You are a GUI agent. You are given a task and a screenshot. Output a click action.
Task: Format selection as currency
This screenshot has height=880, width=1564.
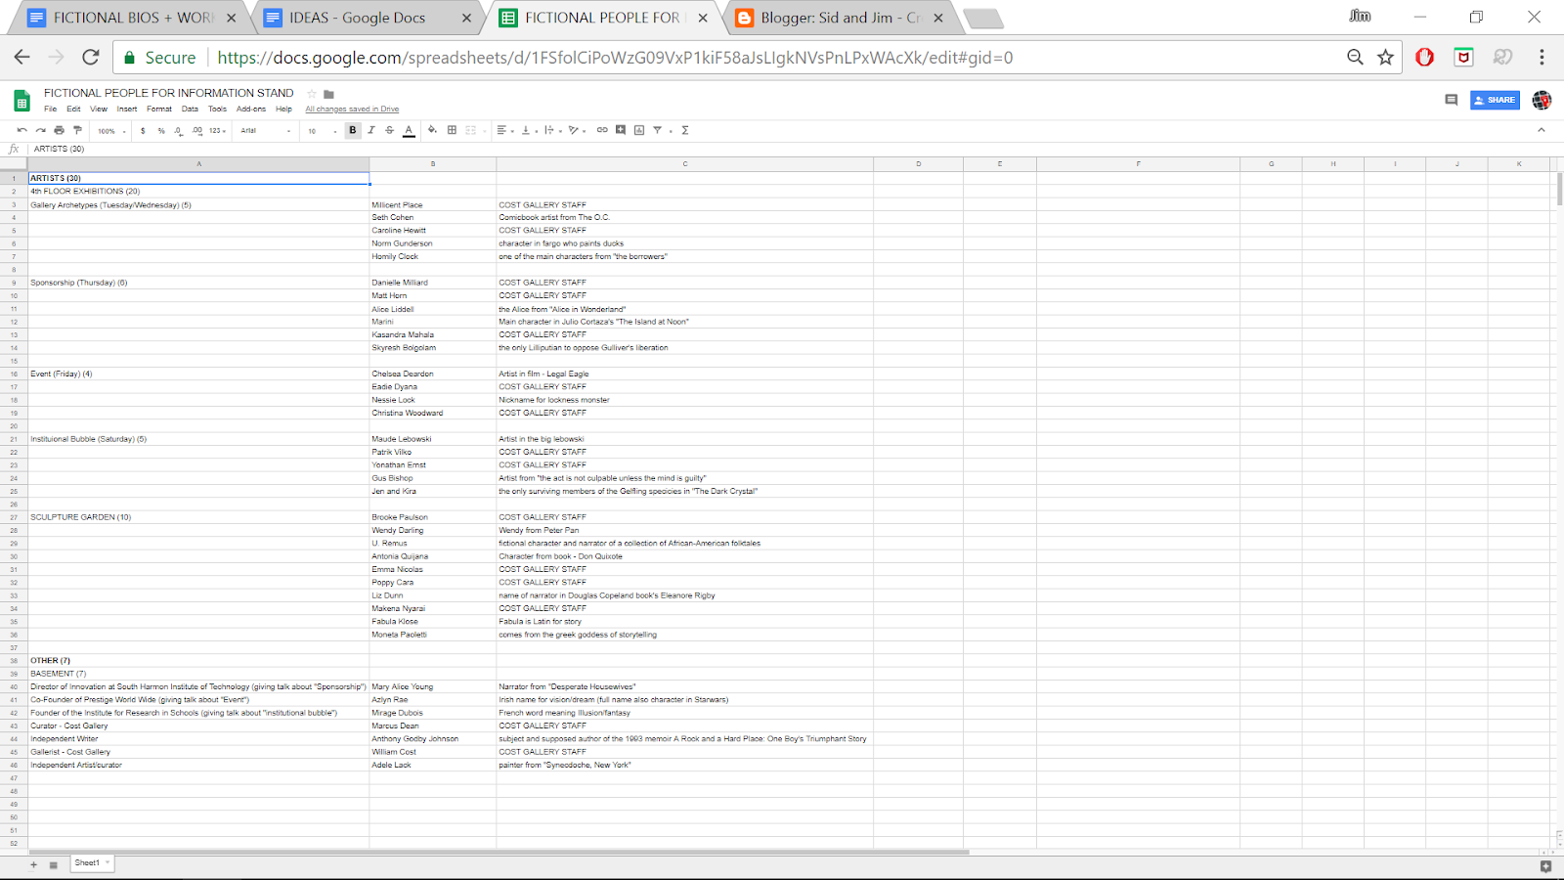143,130
